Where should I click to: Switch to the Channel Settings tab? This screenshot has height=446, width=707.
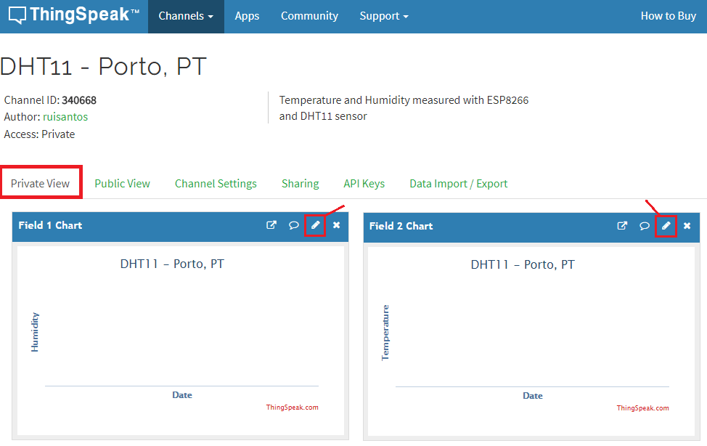(x=216, y=184)
